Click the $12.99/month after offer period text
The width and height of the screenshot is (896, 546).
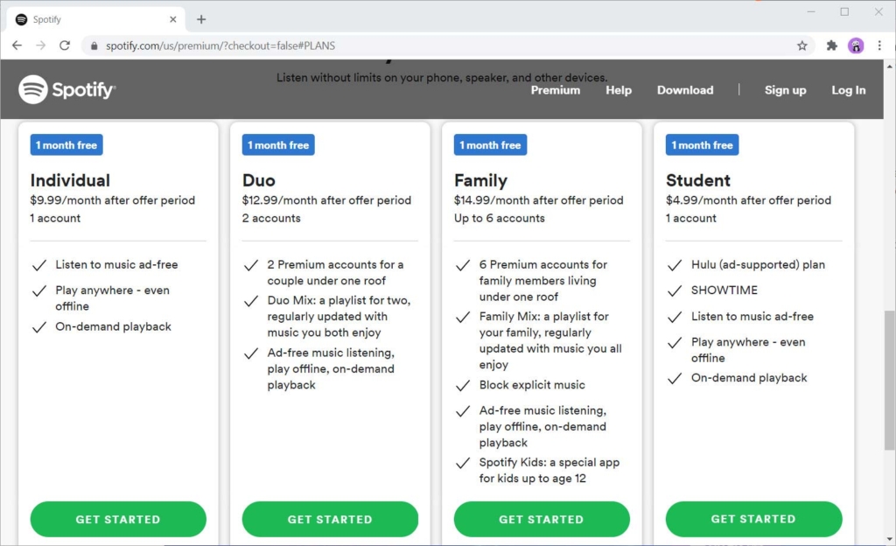(327, 200)
